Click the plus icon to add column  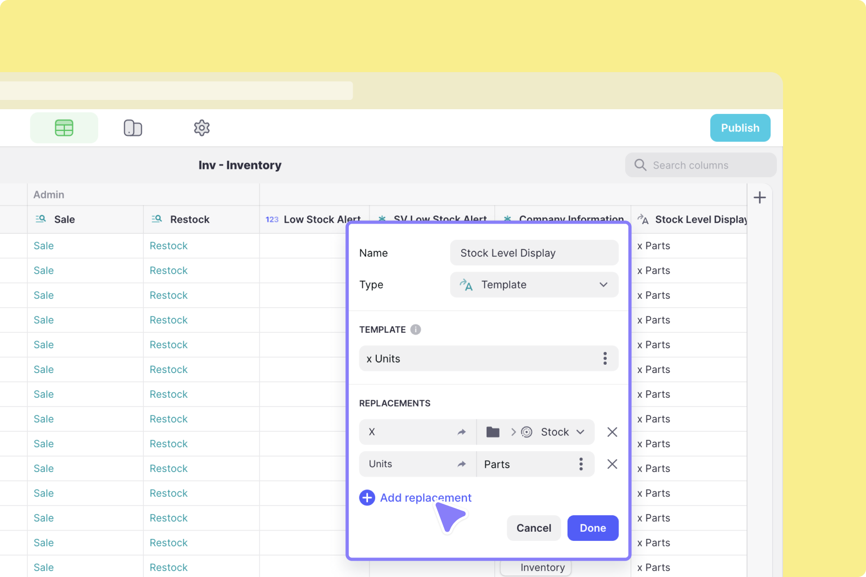(x=759, y=198)
